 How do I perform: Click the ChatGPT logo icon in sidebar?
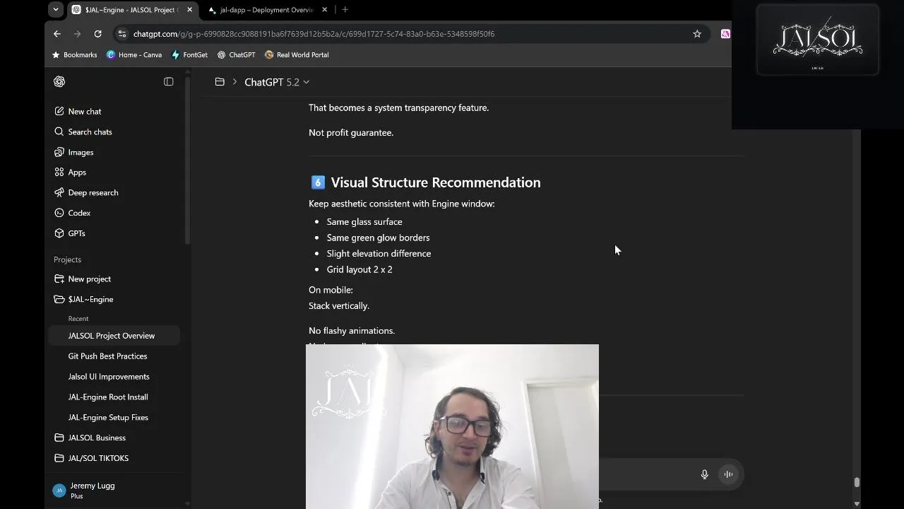[59, 82]
